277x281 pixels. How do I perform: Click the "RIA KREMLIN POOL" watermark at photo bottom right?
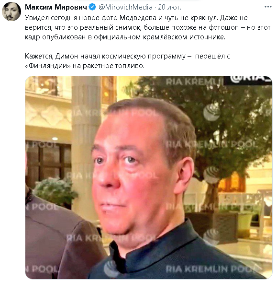click(213, 269)
